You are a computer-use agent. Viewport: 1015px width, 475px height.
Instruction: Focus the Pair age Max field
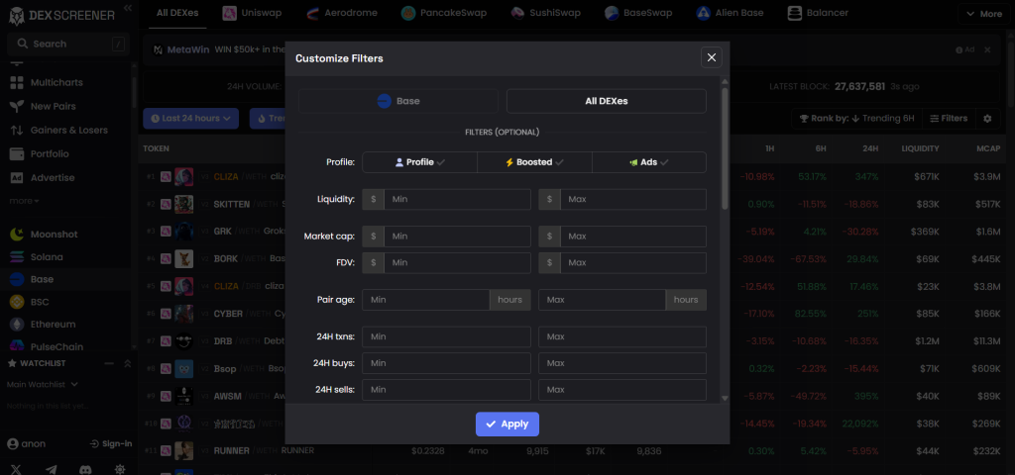[602, 300]
